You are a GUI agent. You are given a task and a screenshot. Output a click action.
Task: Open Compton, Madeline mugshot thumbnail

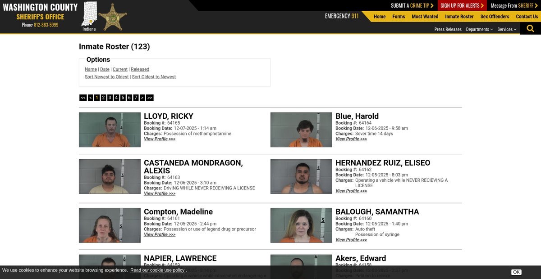click(x=110, y=225)
